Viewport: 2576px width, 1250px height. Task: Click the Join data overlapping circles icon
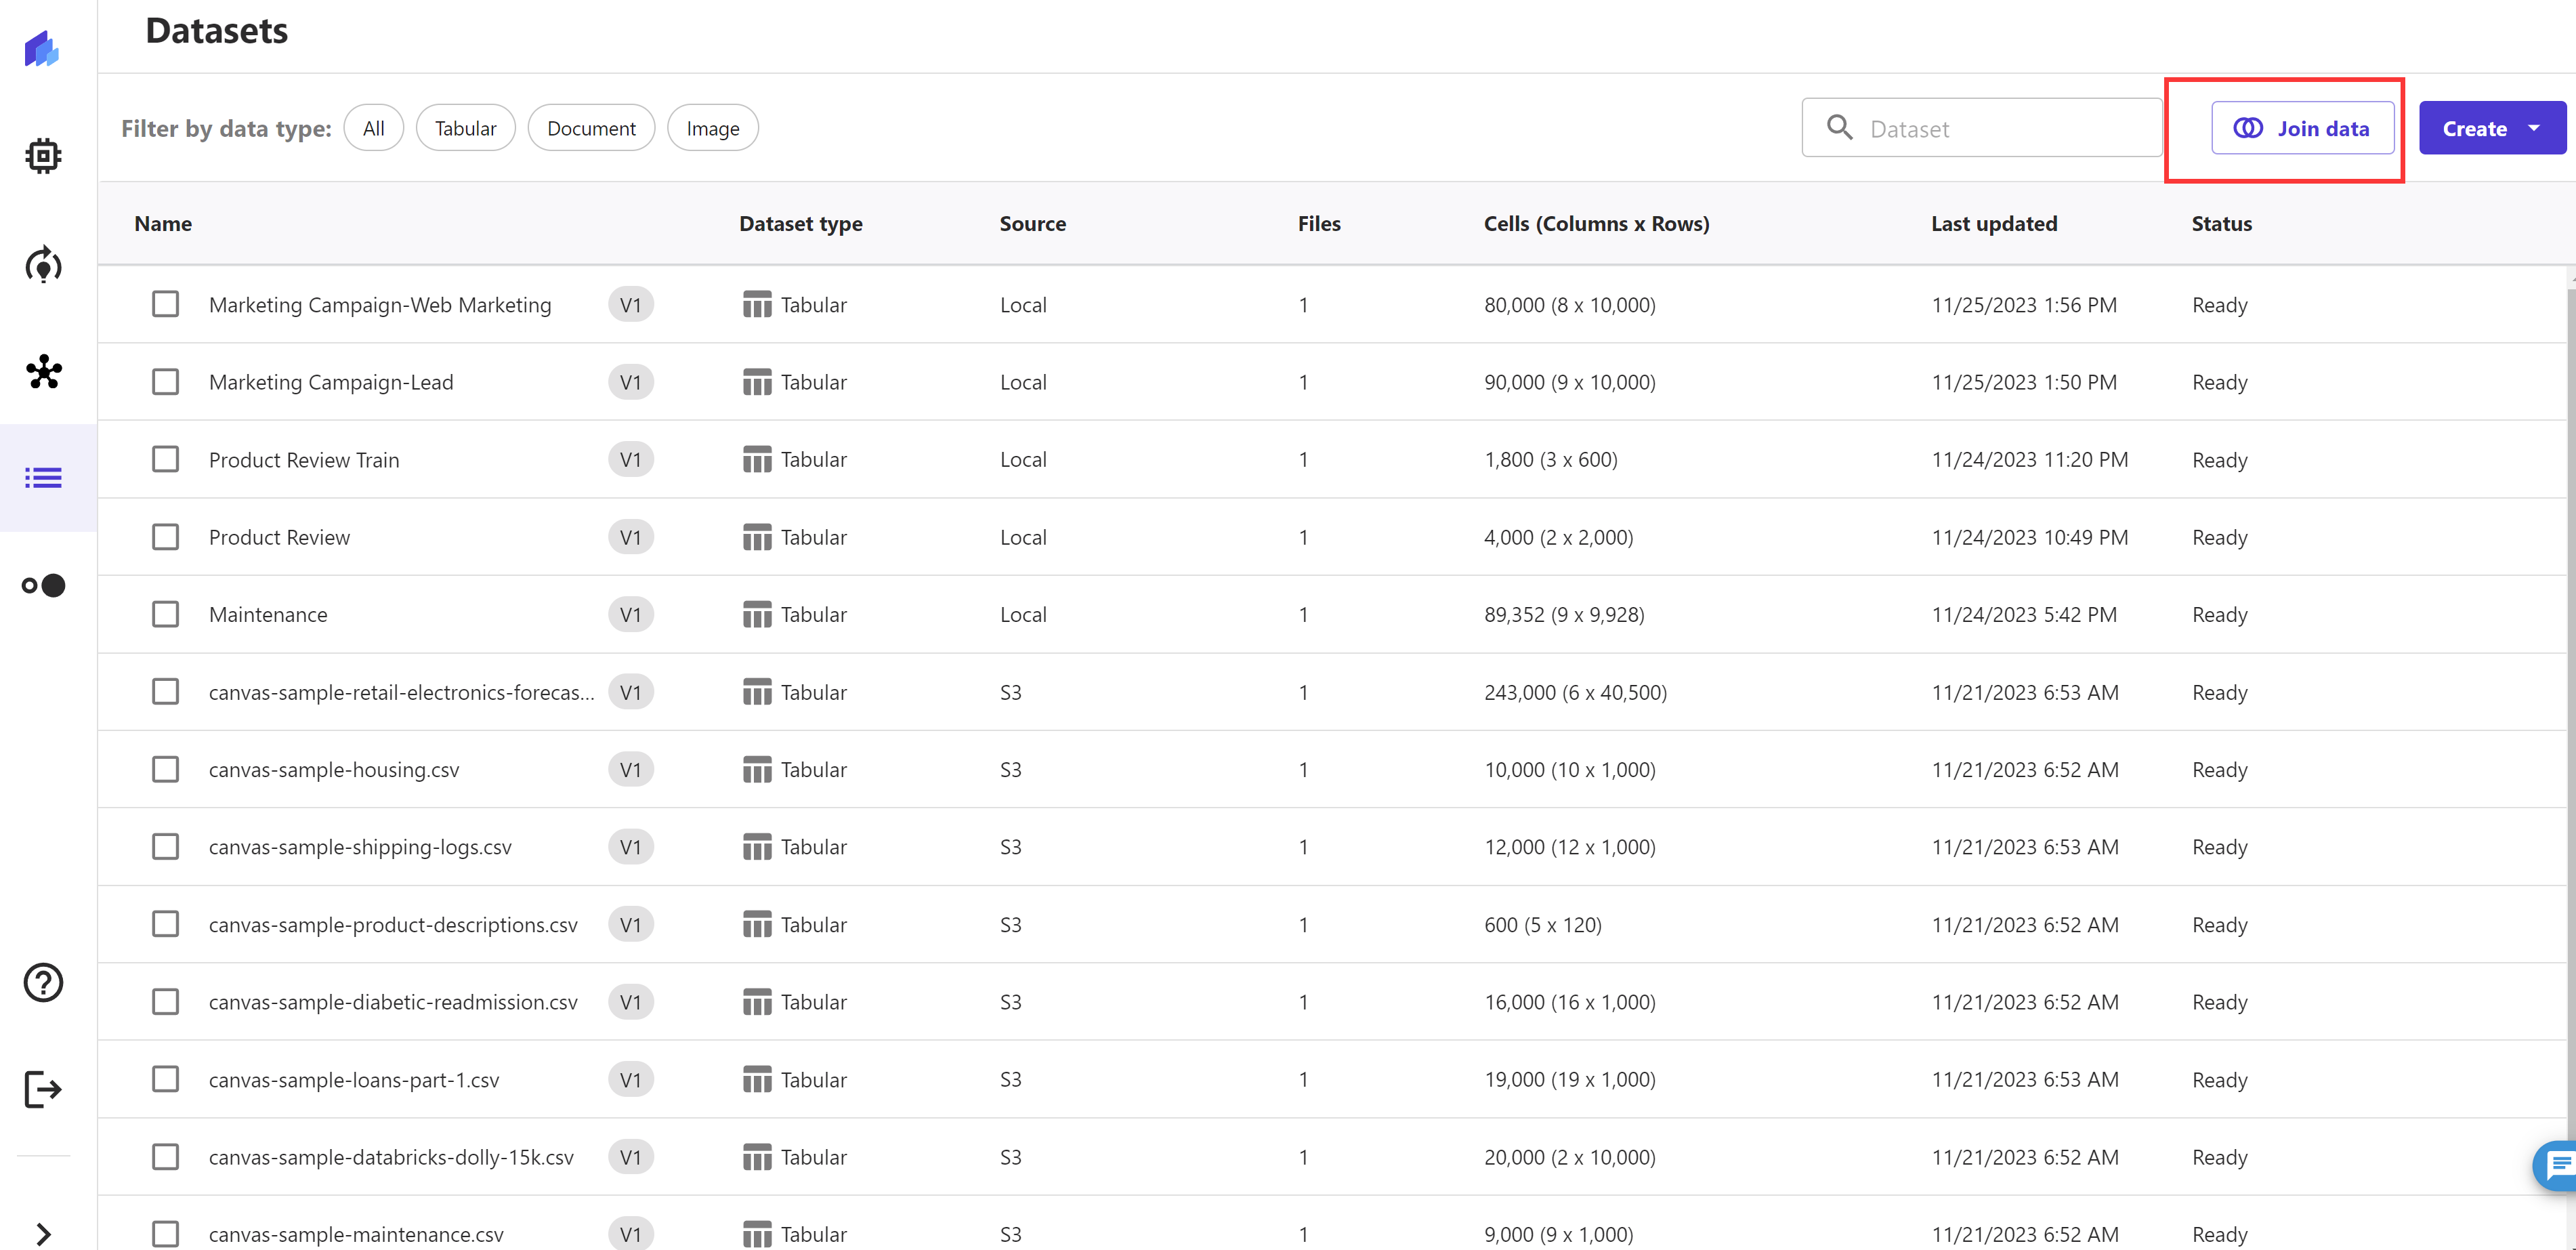pos(2248,128)
